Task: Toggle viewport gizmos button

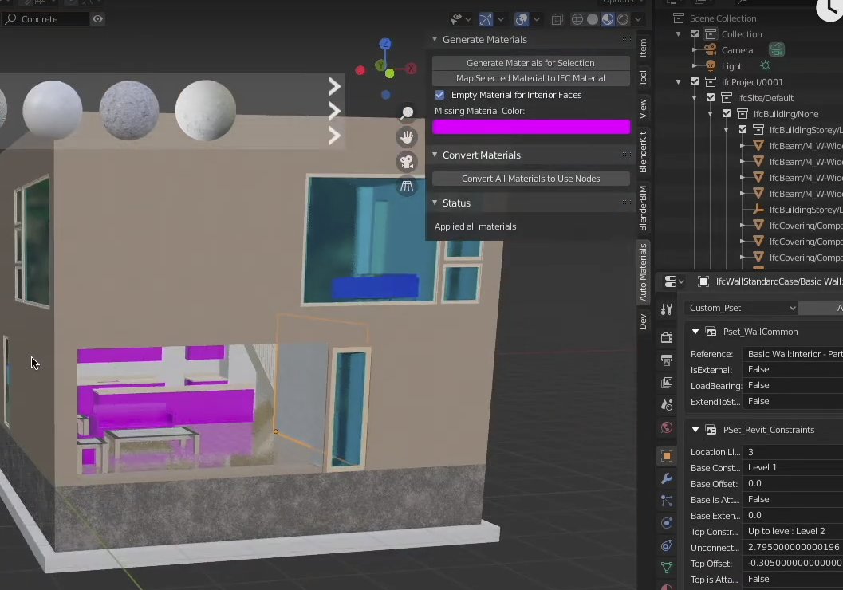Action: [x=486, y=19]
